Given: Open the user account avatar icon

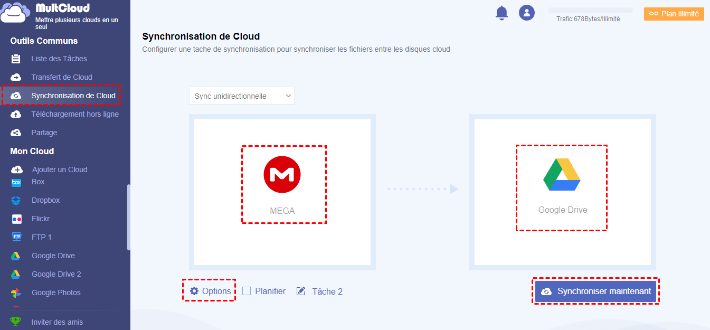Looking at the screenshot, I should pyautogui.click(x=527, y=13).
